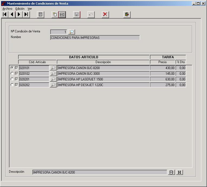207x187 pixels.
Task: Open article lookup for 020102
Action: pos(53,73)
